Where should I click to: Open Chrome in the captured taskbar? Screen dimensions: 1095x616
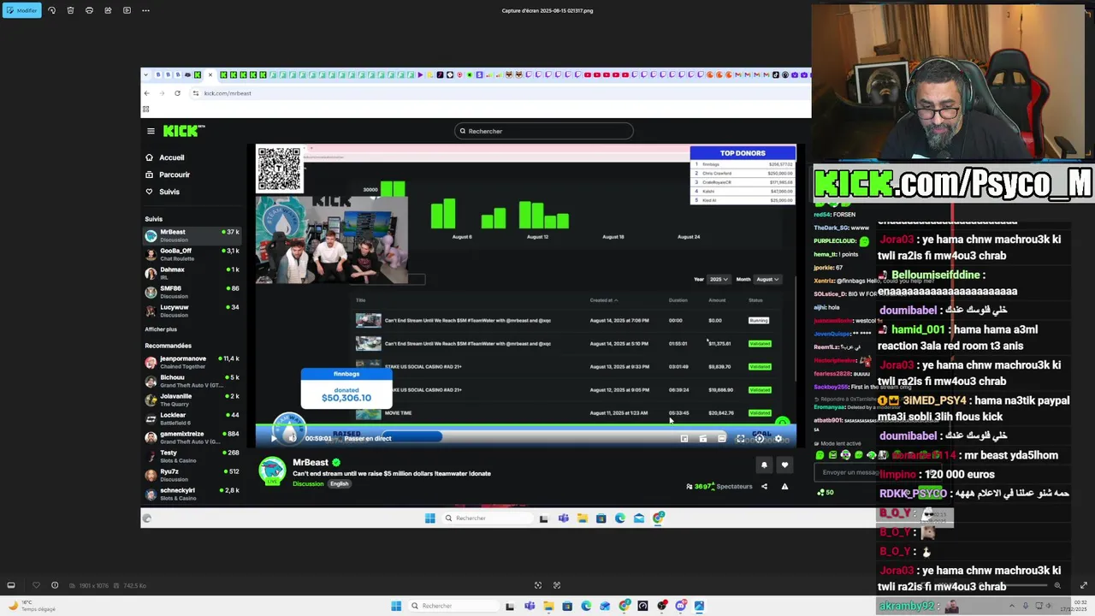pyautogui.click(x=658, y=518)
